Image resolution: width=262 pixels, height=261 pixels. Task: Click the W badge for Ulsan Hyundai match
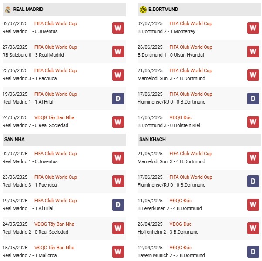(253, 51)
